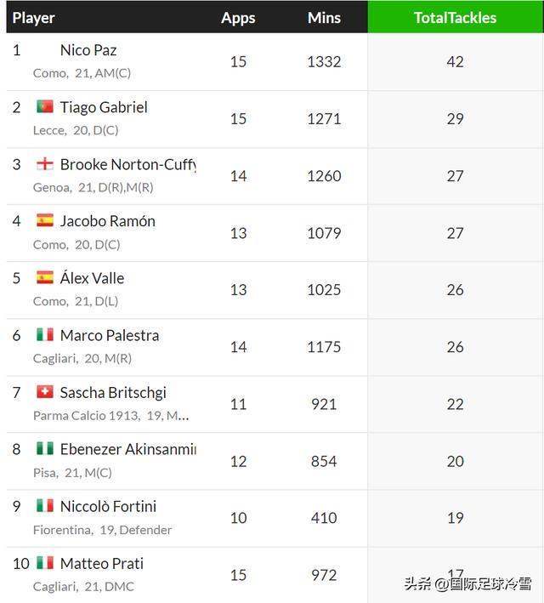Viewport: 544px width, 603px height.
Task: Click Nico Paz tackles value 42
Action: (455, 61)
